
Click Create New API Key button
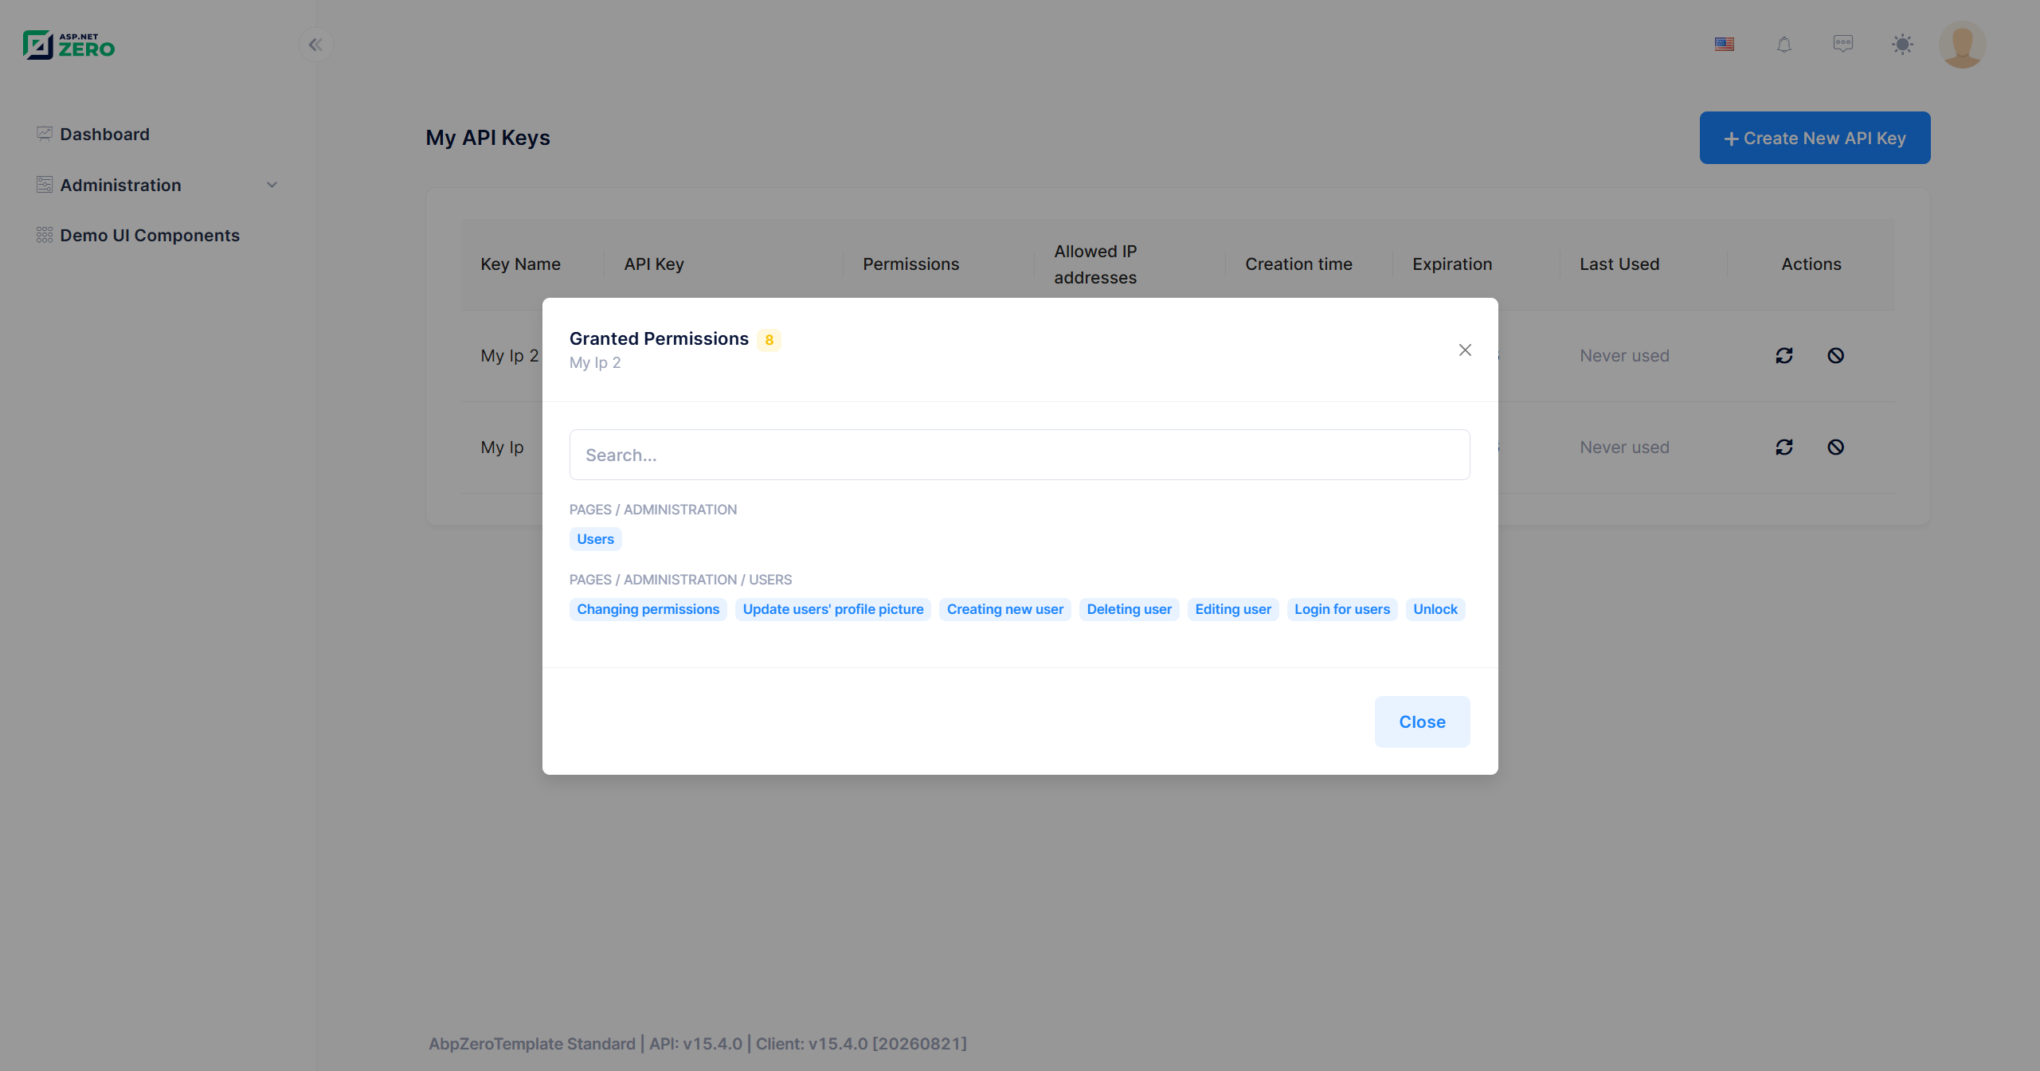click(x=1815, y=138)
